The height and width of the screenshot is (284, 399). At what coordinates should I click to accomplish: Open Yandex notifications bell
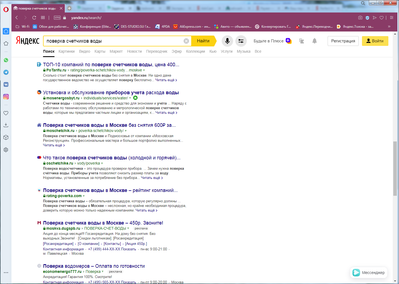(315, 41)
